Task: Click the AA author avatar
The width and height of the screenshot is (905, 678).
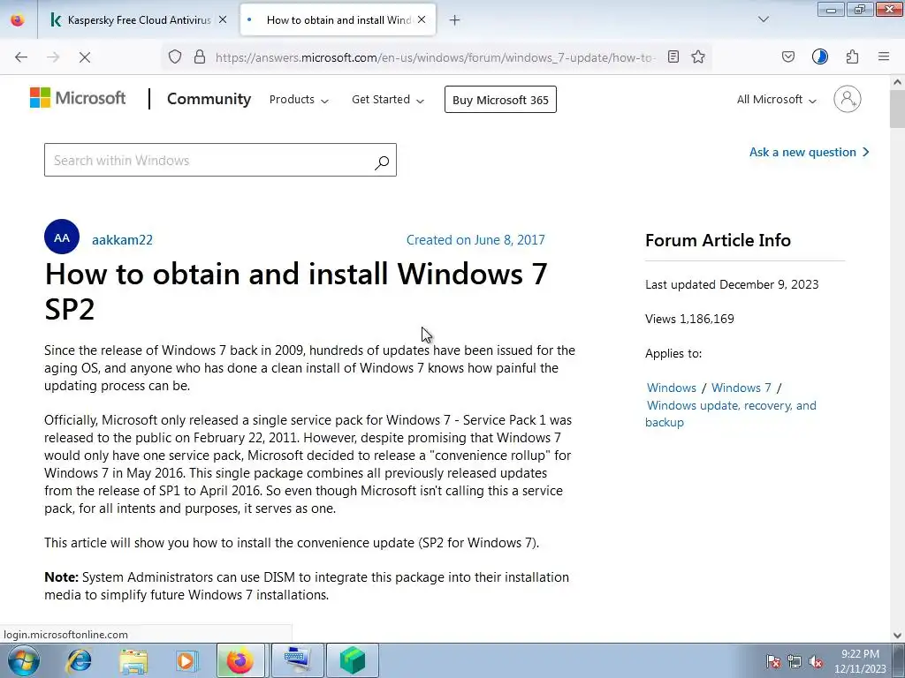Action: pyautogui.click(x=62, y=237)
